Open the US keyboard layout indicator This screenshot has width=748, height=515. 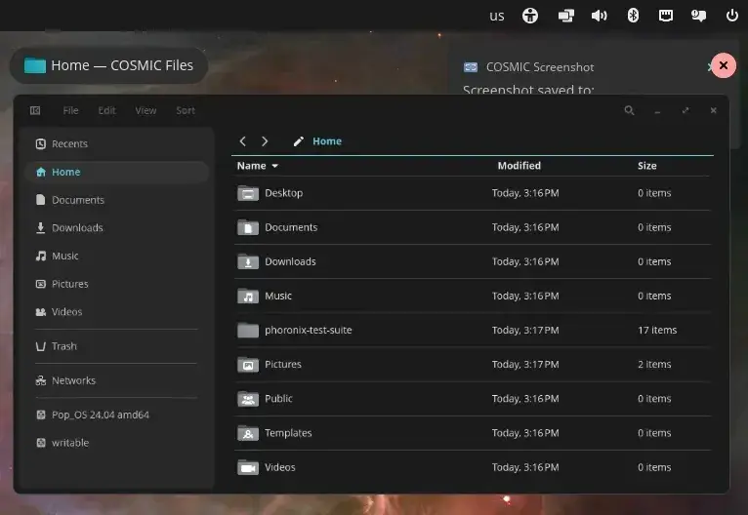tap(497, 17)
